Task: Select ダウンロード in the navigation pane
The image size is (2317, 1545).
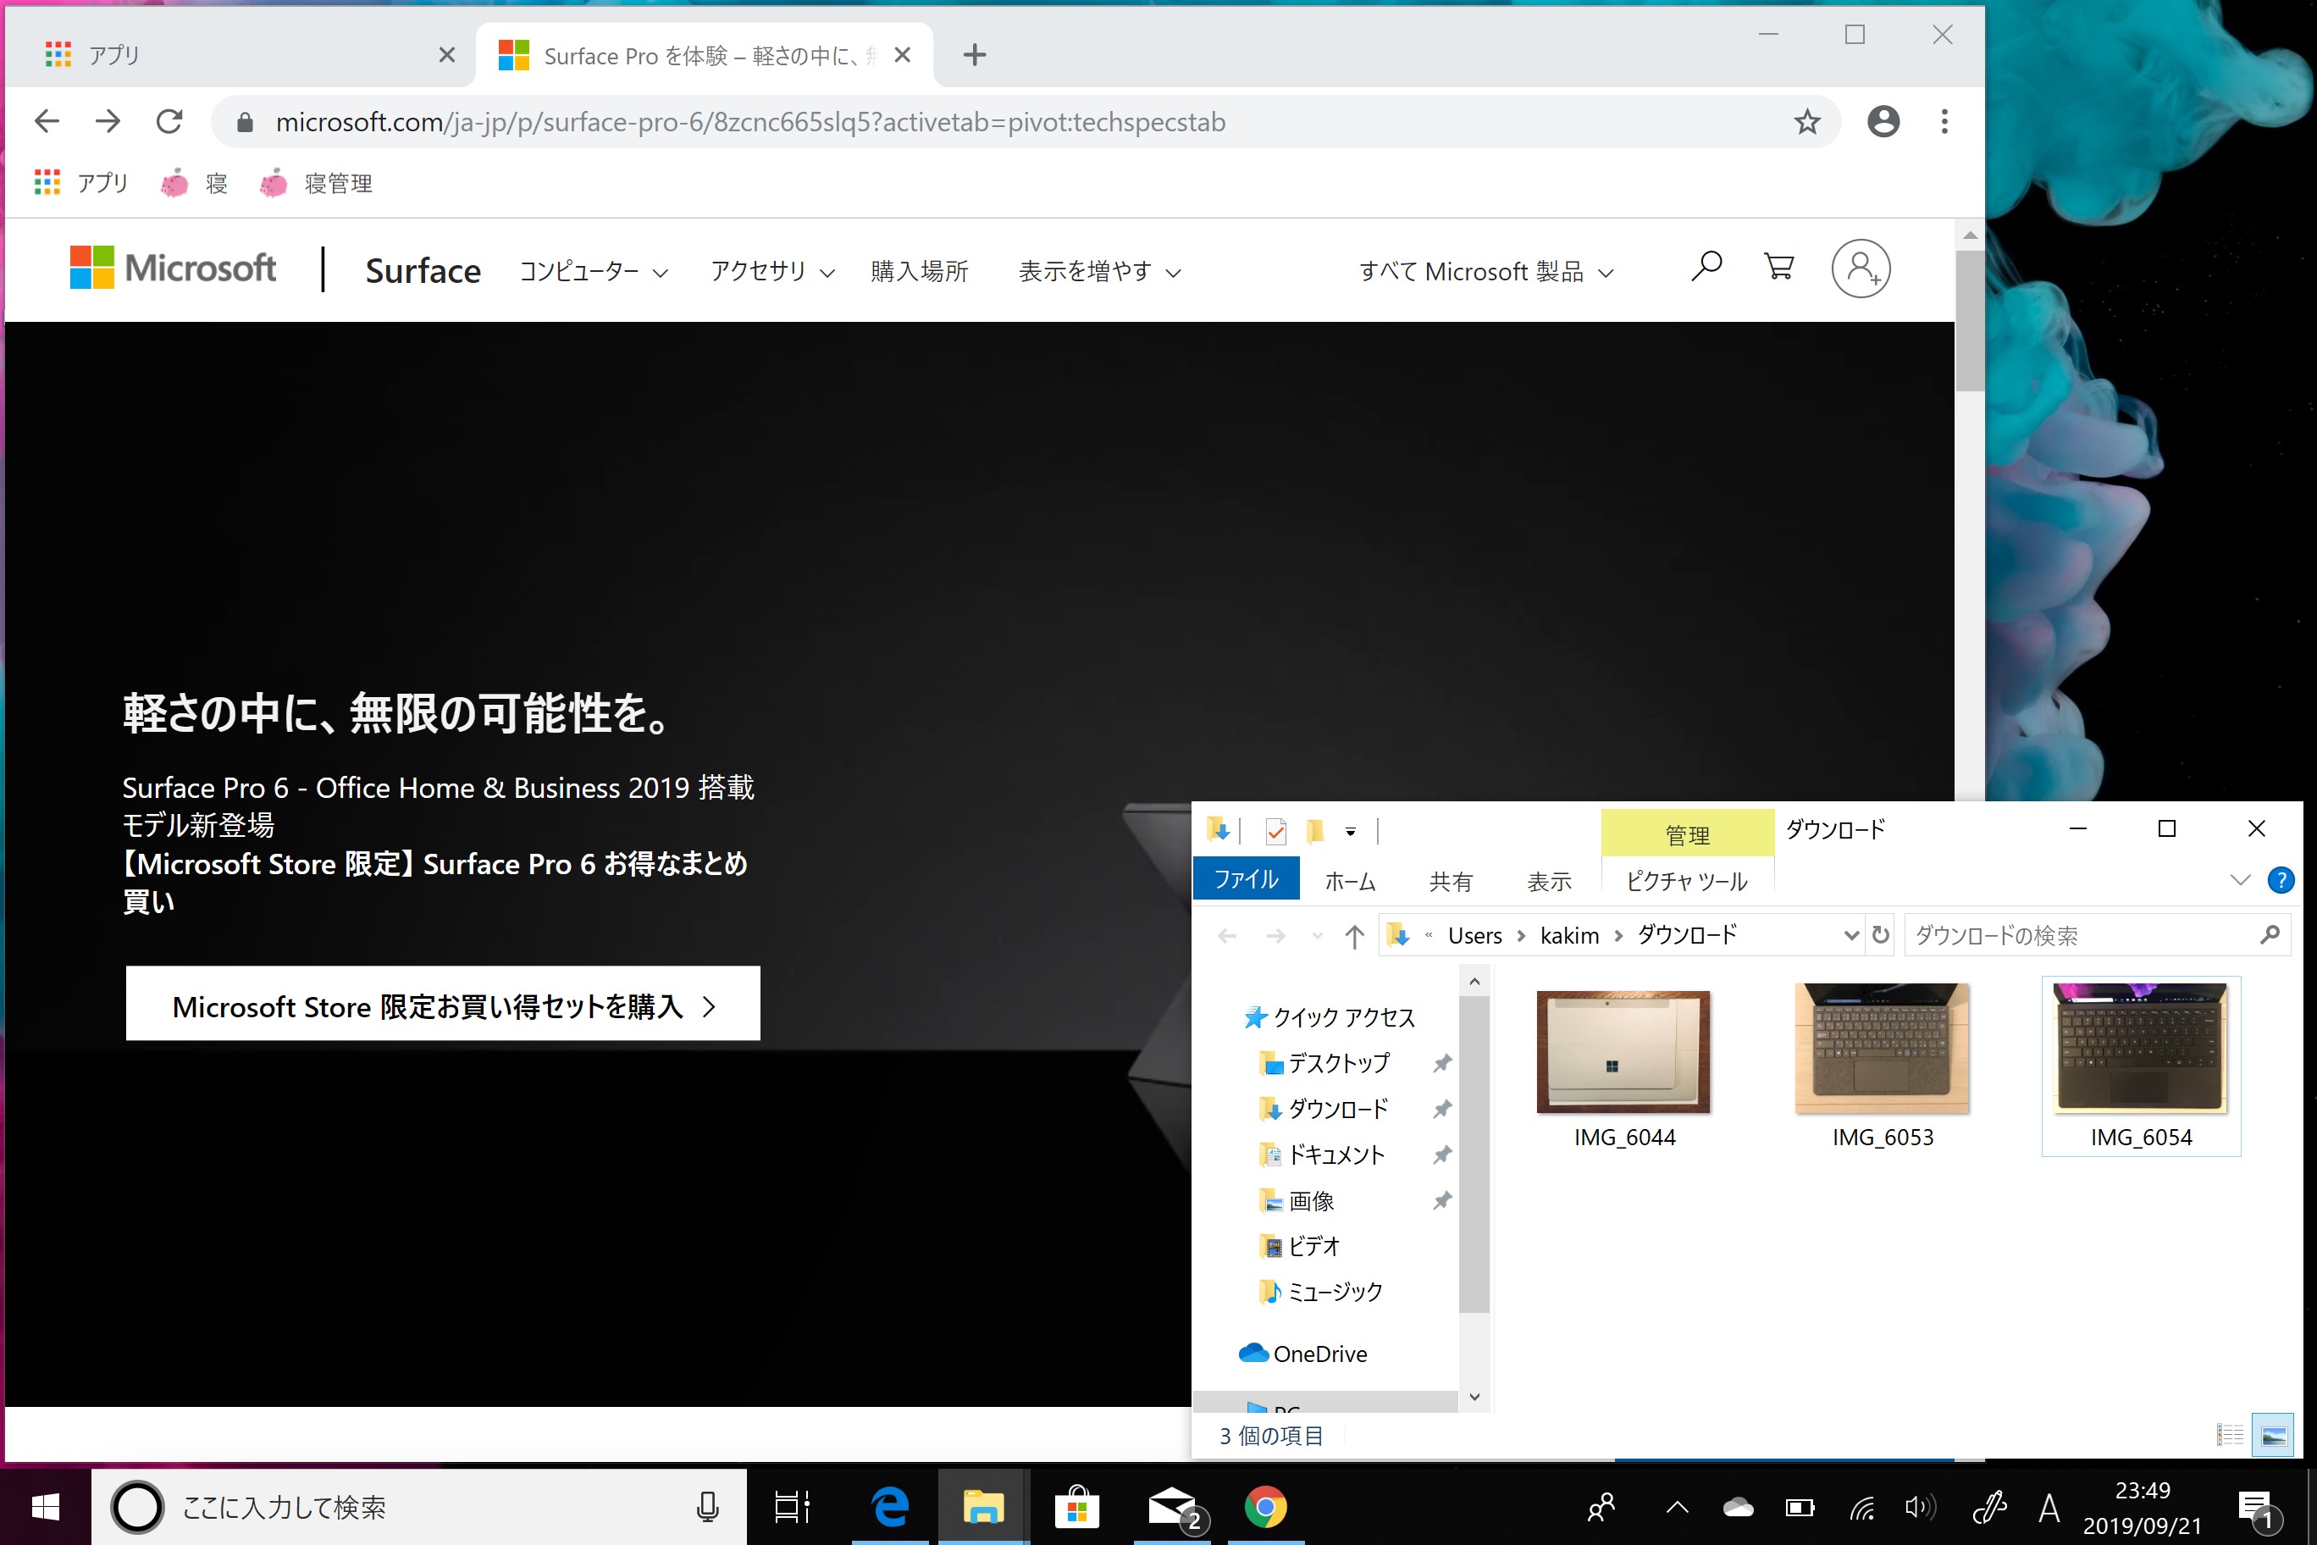Action: click(1325, 1110)
